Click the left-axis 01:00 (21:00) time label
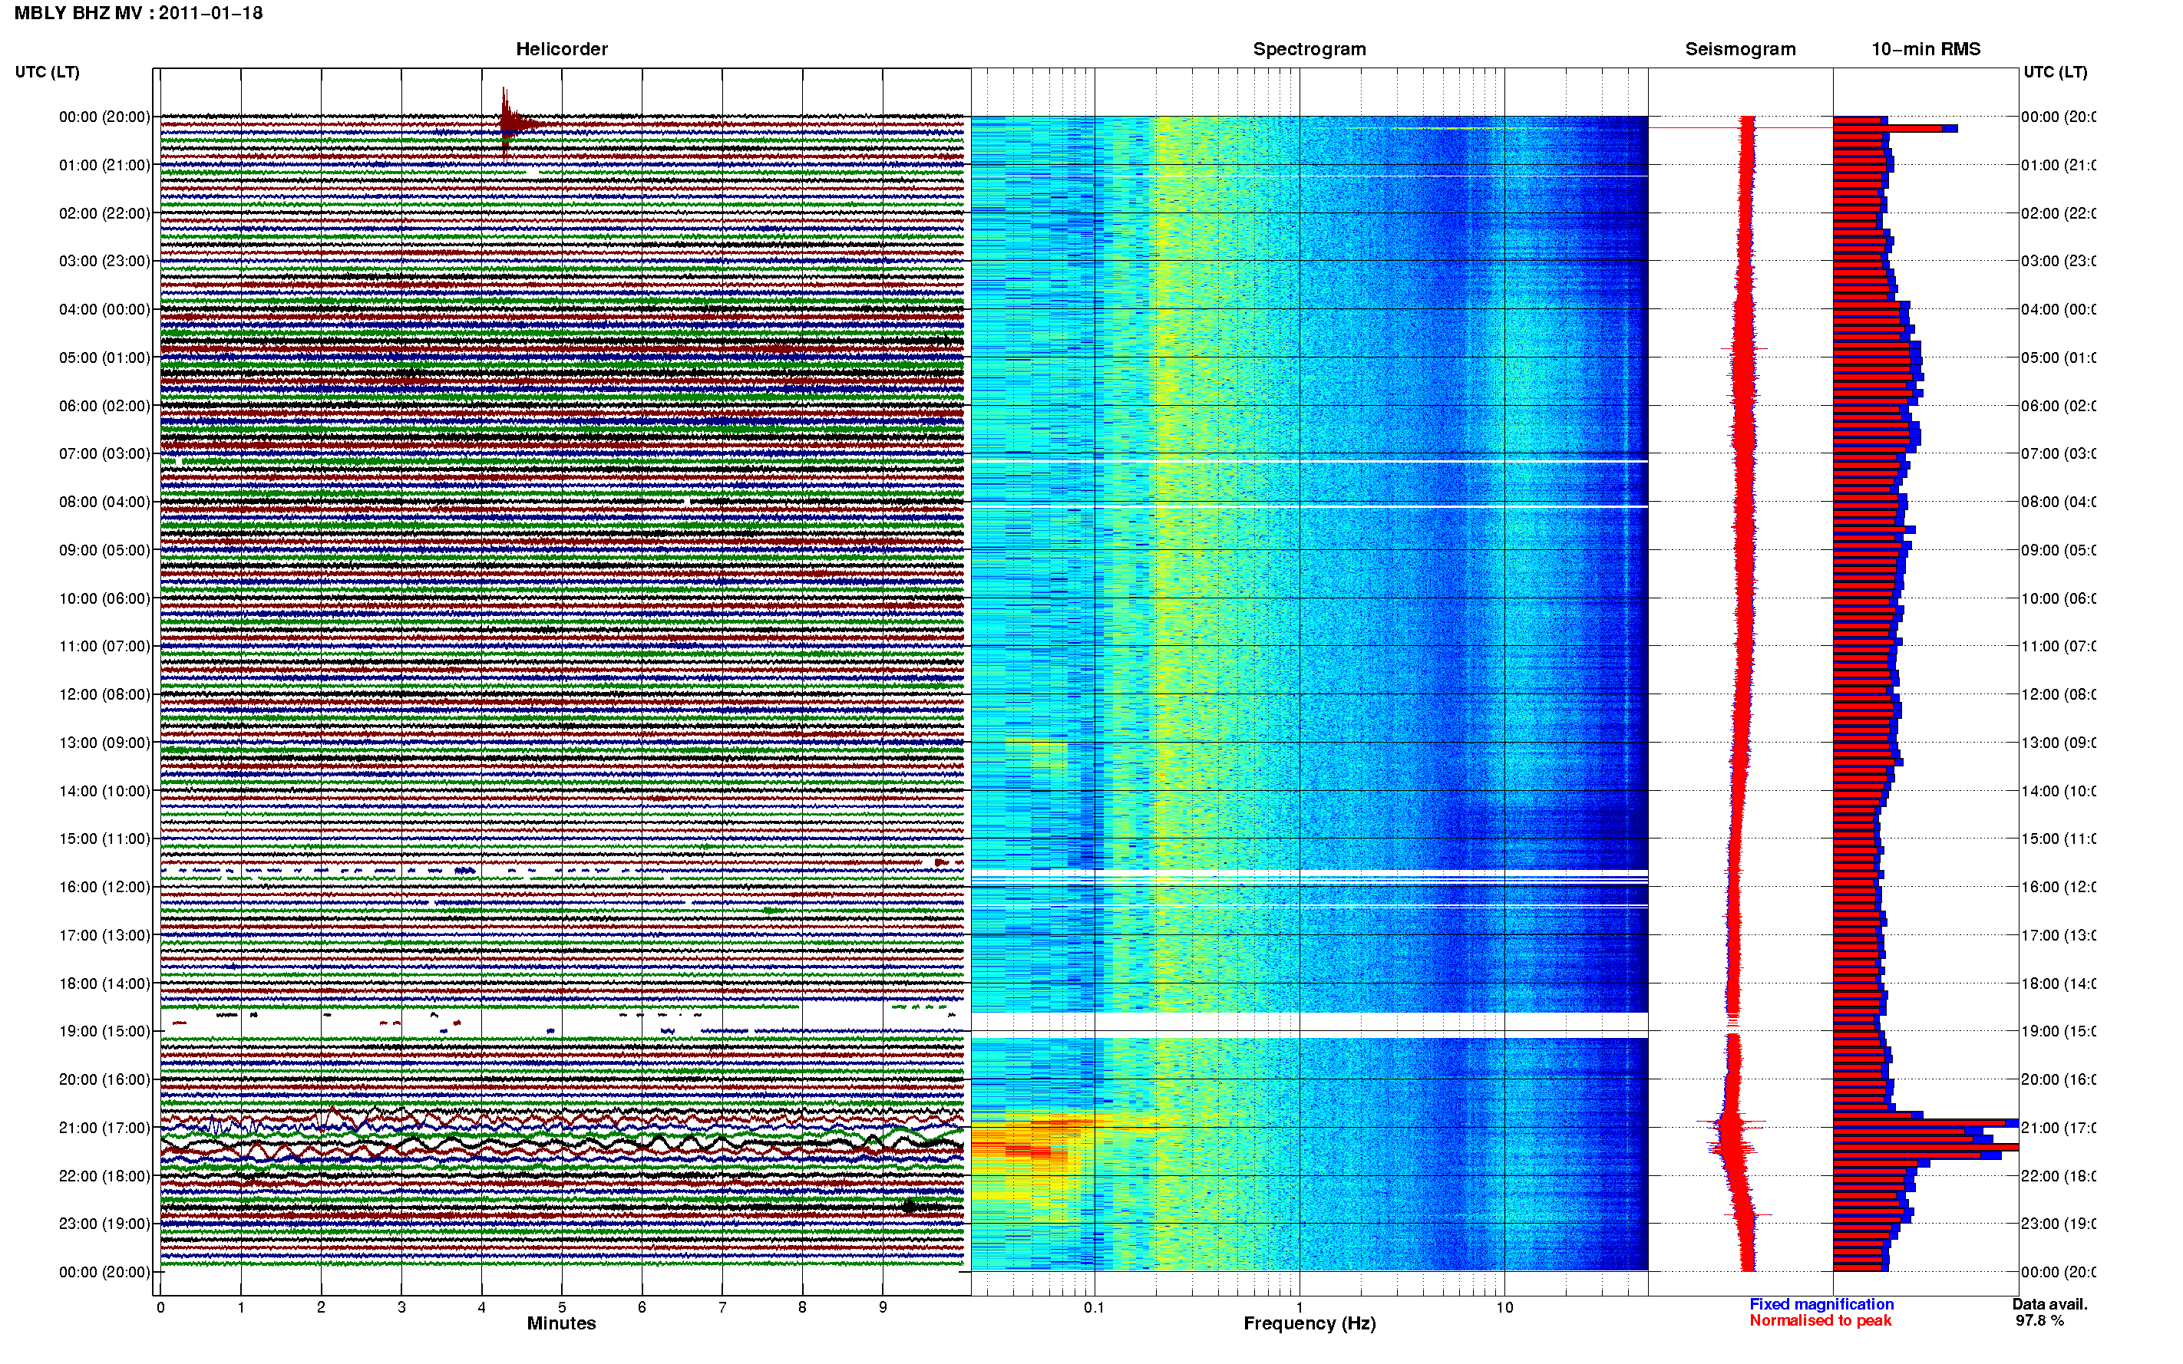2183x1364 pixels. [x=104, y=165]
